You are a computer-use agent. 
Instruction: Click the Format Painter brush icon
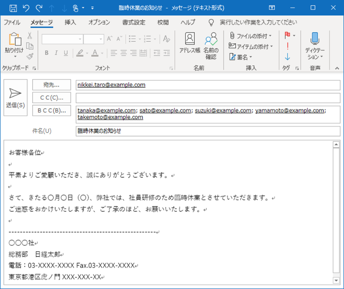[30, 56]
